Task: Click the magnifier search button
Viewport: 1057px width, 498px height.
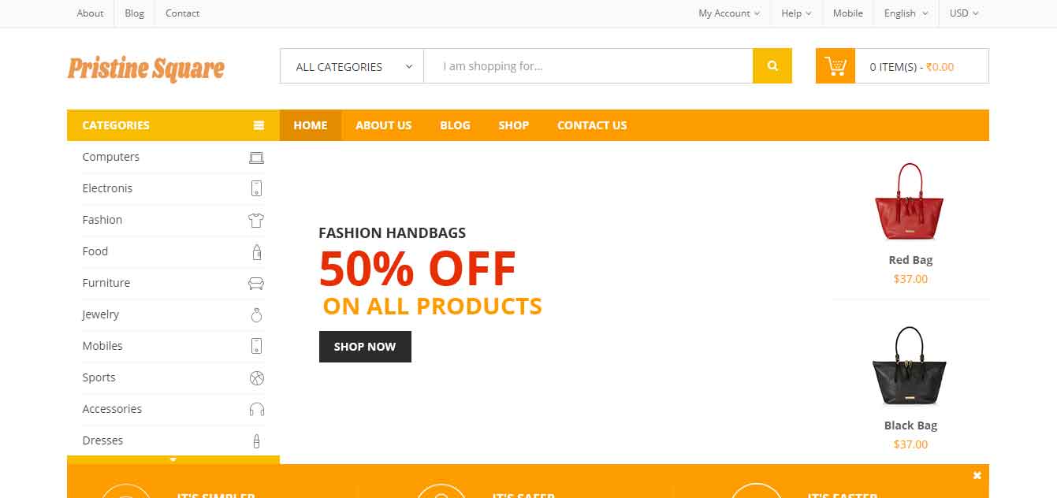Action: tap(772, 66)
